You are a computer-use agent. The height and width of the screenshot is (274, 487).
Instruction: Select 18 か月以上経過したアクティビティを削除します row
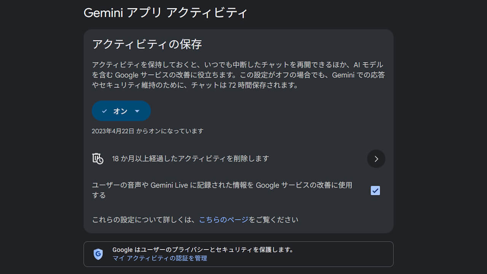click(x=239, y=159)
